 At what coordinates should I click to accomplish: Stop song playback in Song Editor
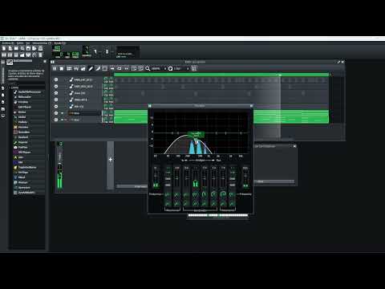pyautogui.click(x=62, y=69)
